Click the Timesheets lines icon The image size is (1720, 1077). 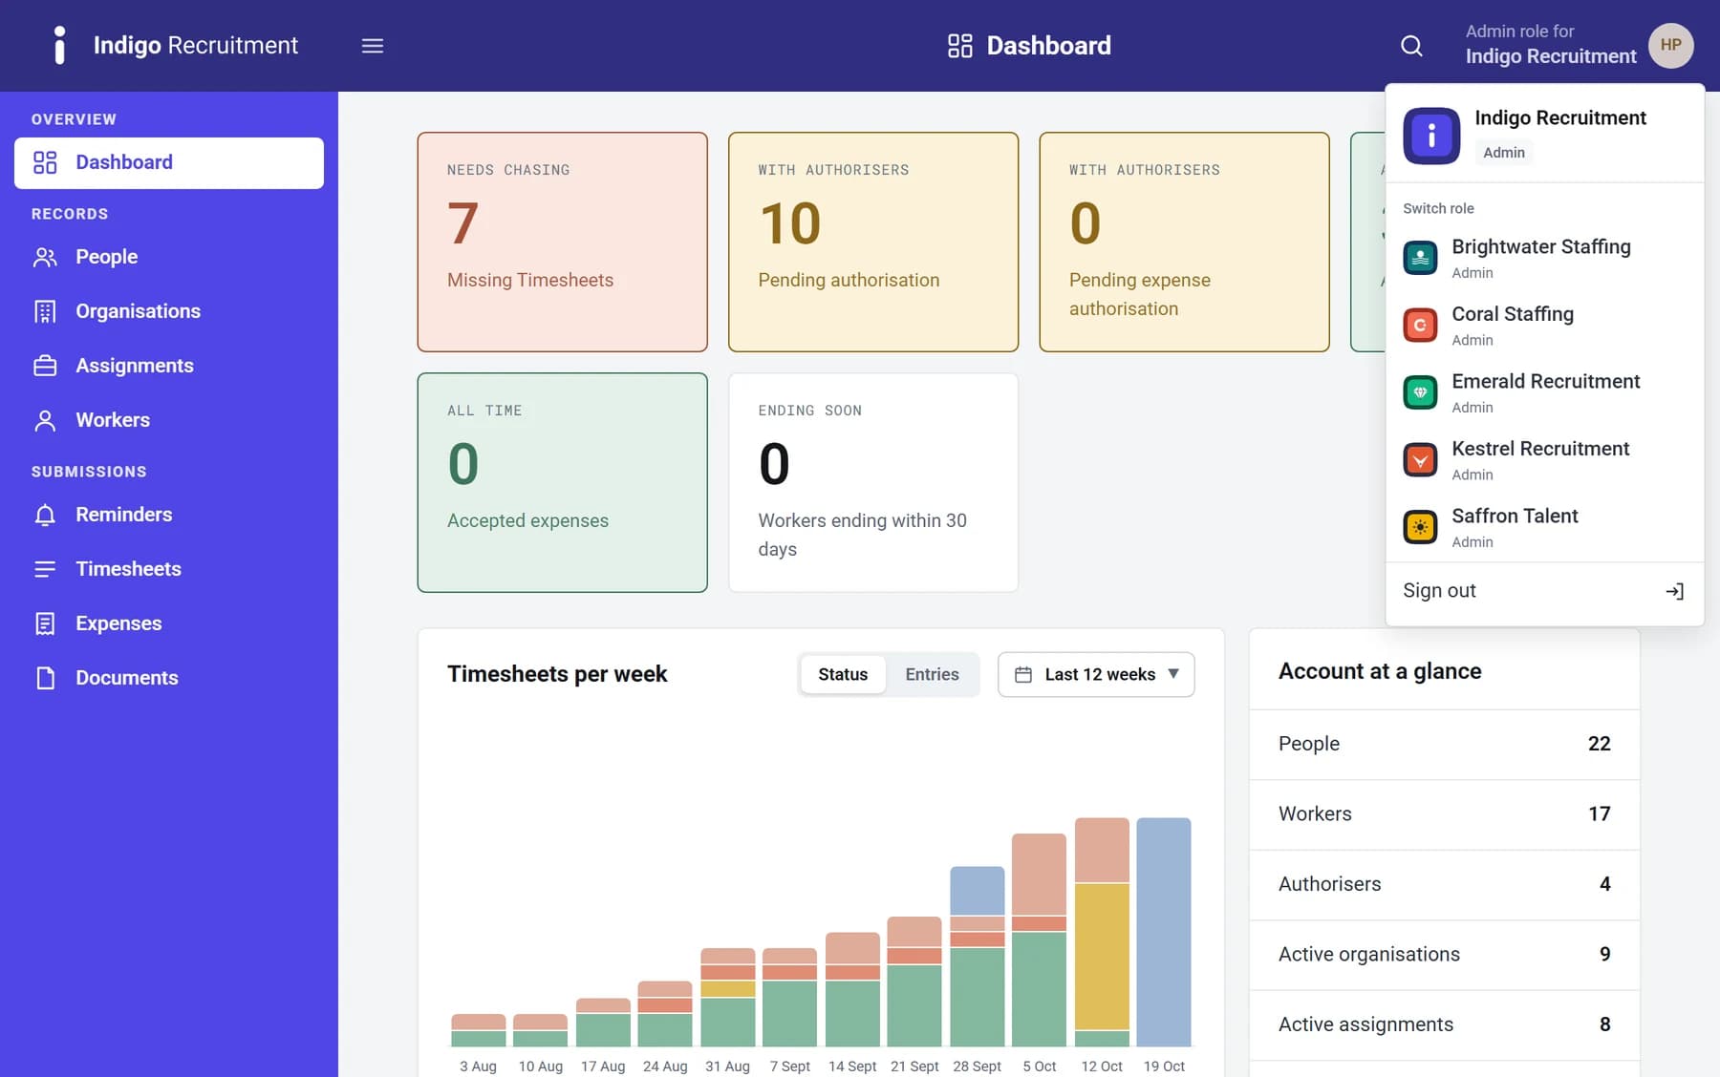pyautogui.click(x=45, y=569)
